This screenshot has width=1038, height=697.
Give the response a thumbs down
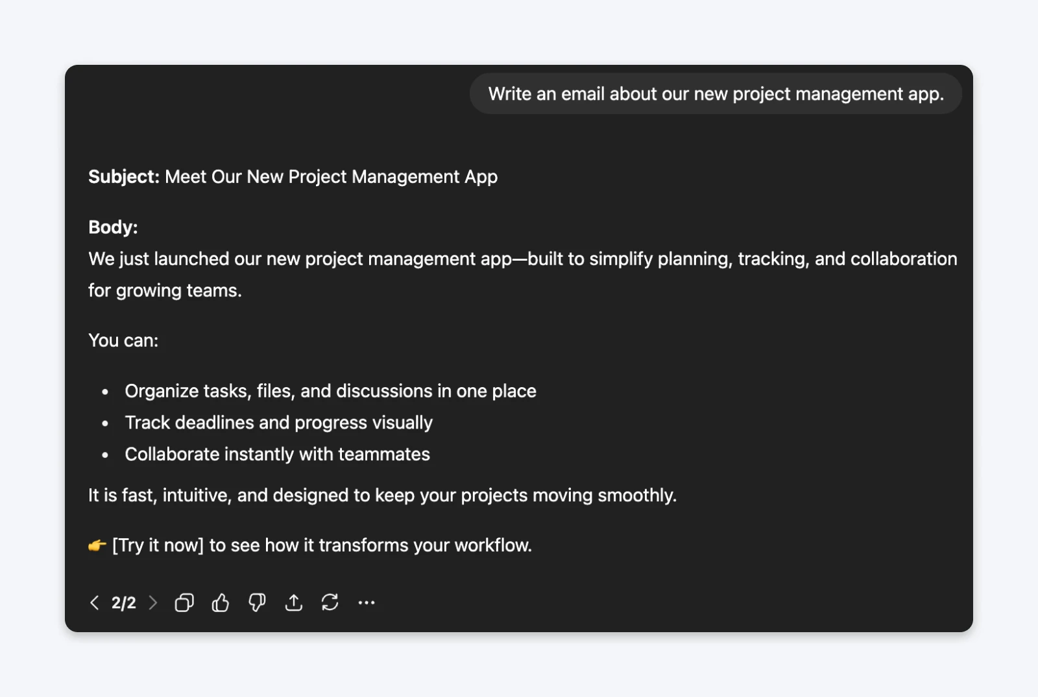256,602
